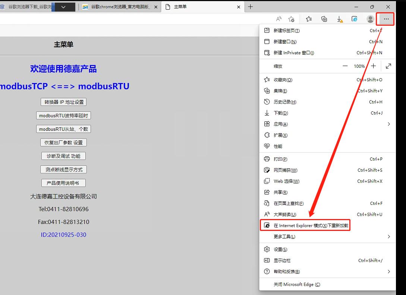Expand the 更多工具 submenu
Viewport: 406px width, 295px height.
point(388,237)
